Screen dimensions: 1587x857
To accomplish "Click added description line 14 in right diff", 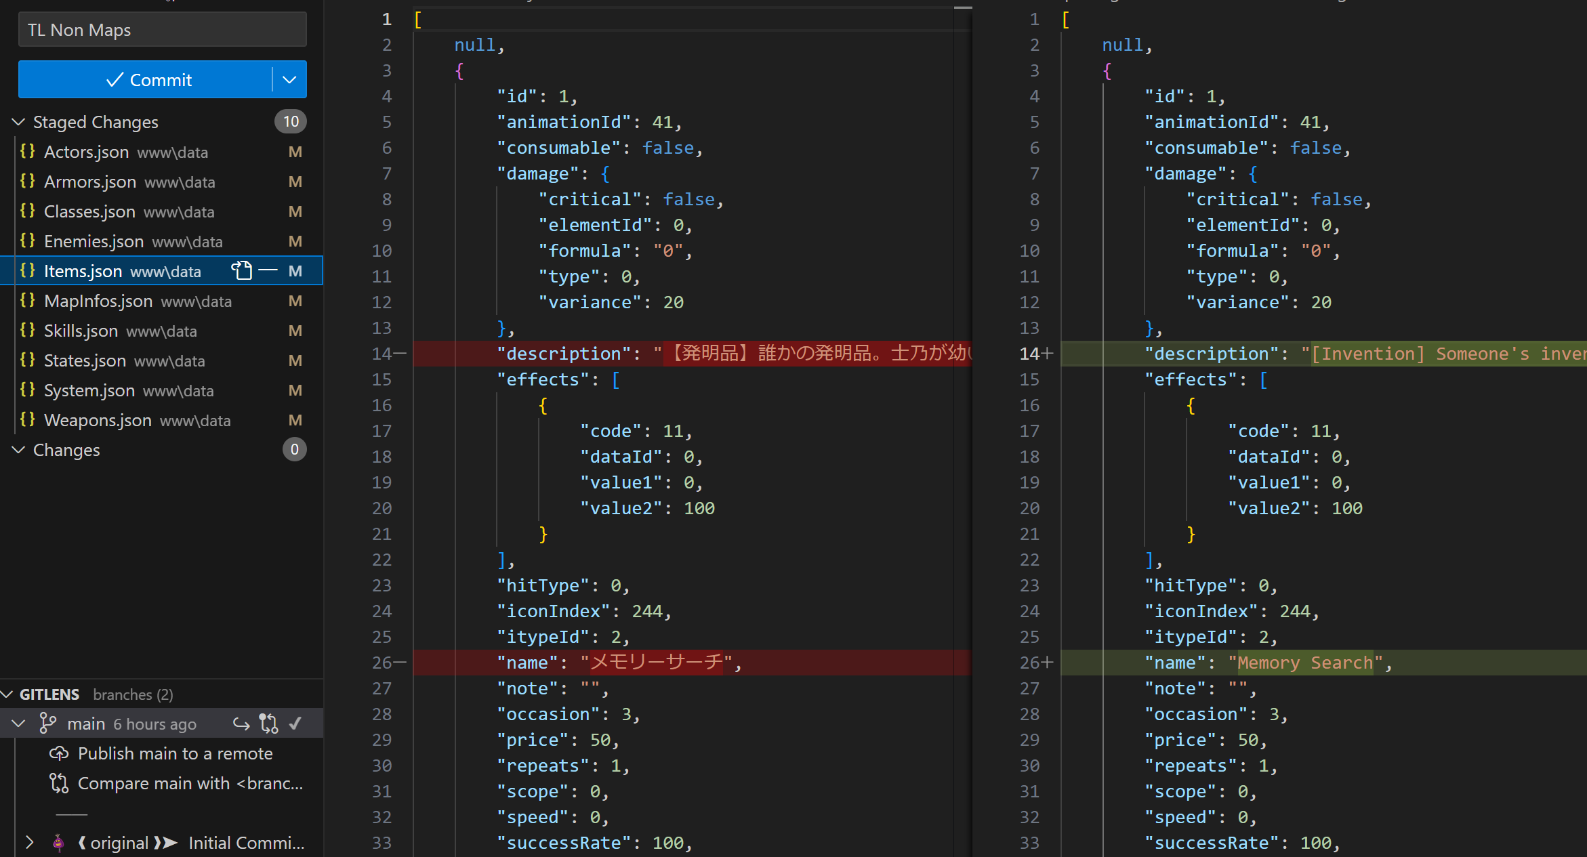I will 1323,354.
